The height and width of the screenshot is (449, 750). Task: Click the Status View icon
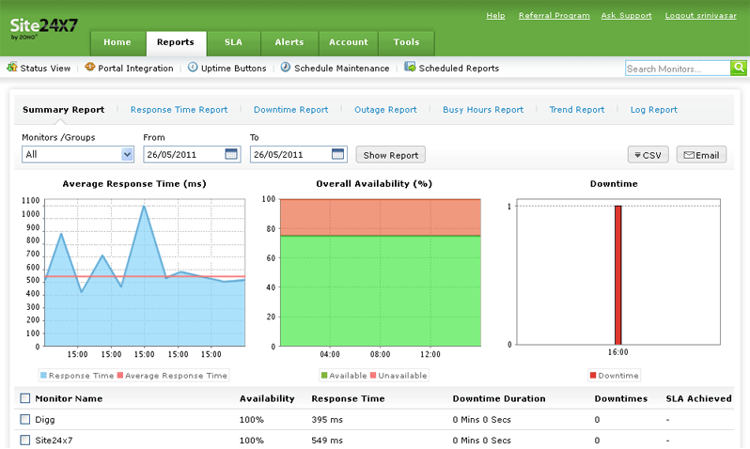coord(12,68)
